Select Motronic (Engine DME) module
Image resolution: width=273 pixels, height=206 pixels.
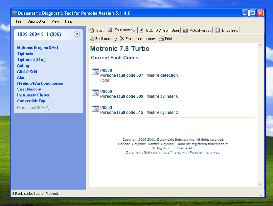pos(37,48)
